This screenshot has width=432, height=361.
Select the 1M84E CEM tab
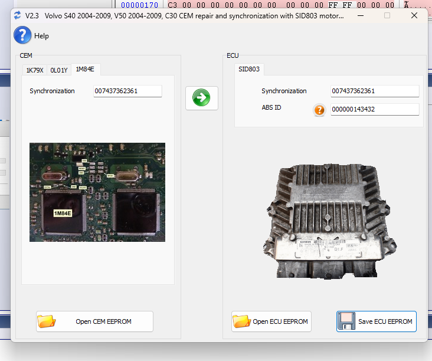[86, 70]
